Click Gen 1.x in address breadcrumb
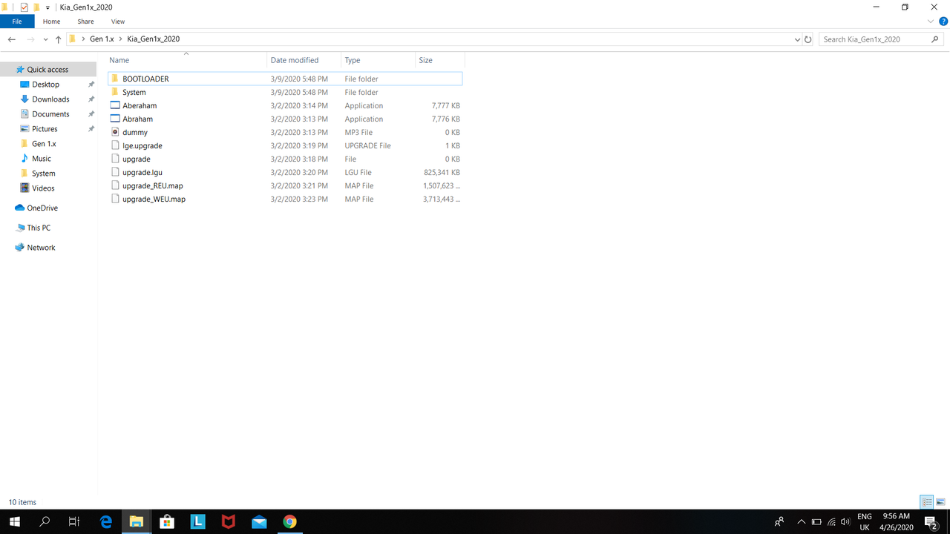950x534 pixels. click(x=102, y=39)
